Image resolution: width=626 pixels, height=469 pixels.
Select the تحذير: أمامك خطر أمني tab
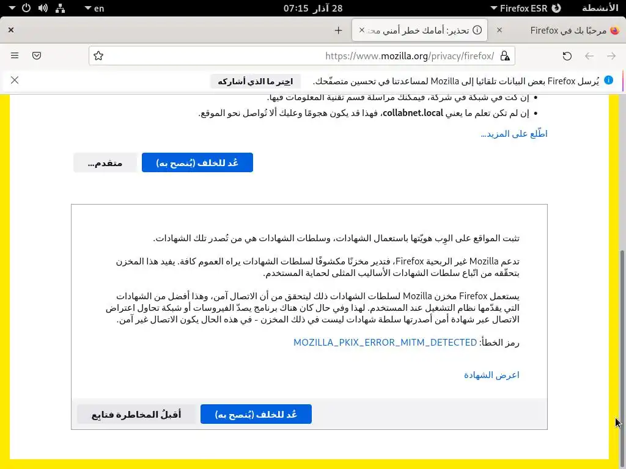coord(419,31)
